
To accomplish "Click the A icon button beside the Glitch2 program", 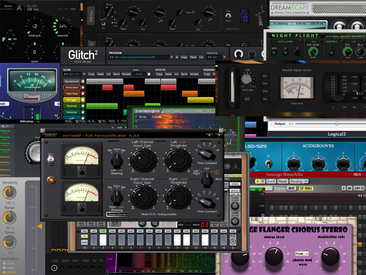I will coord(177,57).
